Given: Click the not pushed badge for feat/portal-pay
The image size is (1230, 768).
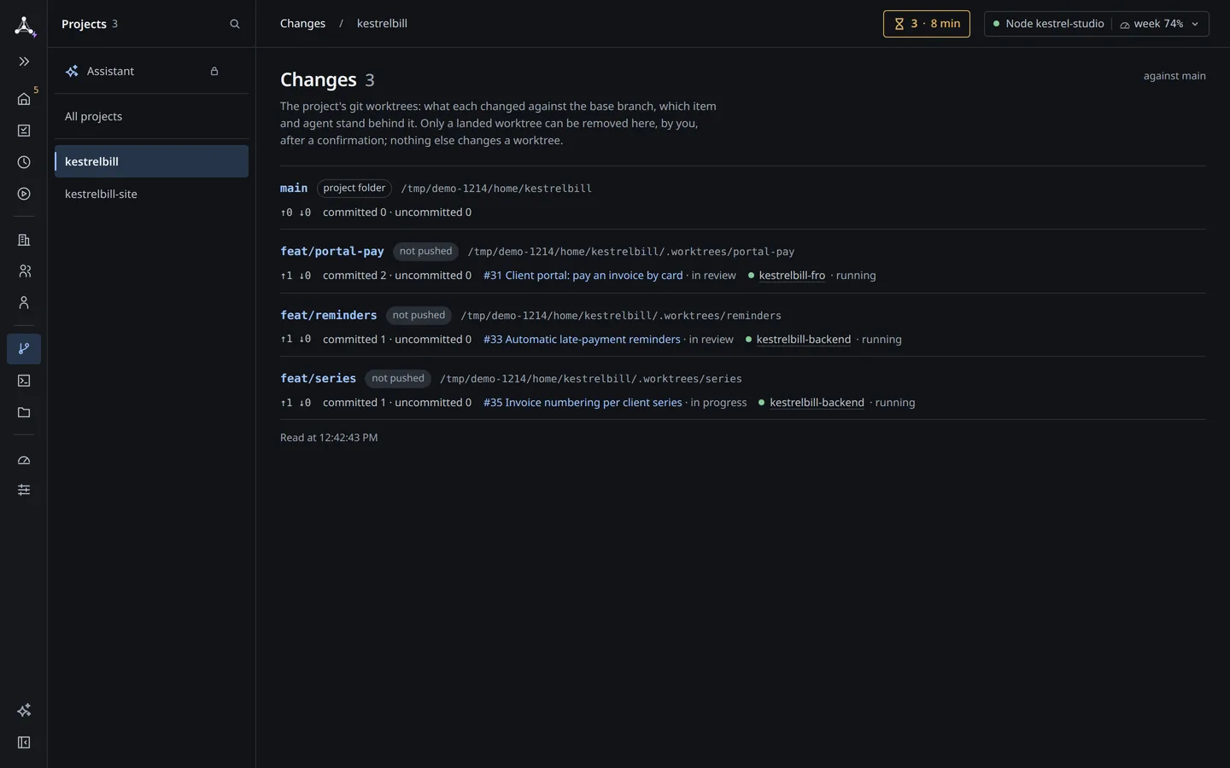Looking at the screenshot, I should click(x=425, y=252).
